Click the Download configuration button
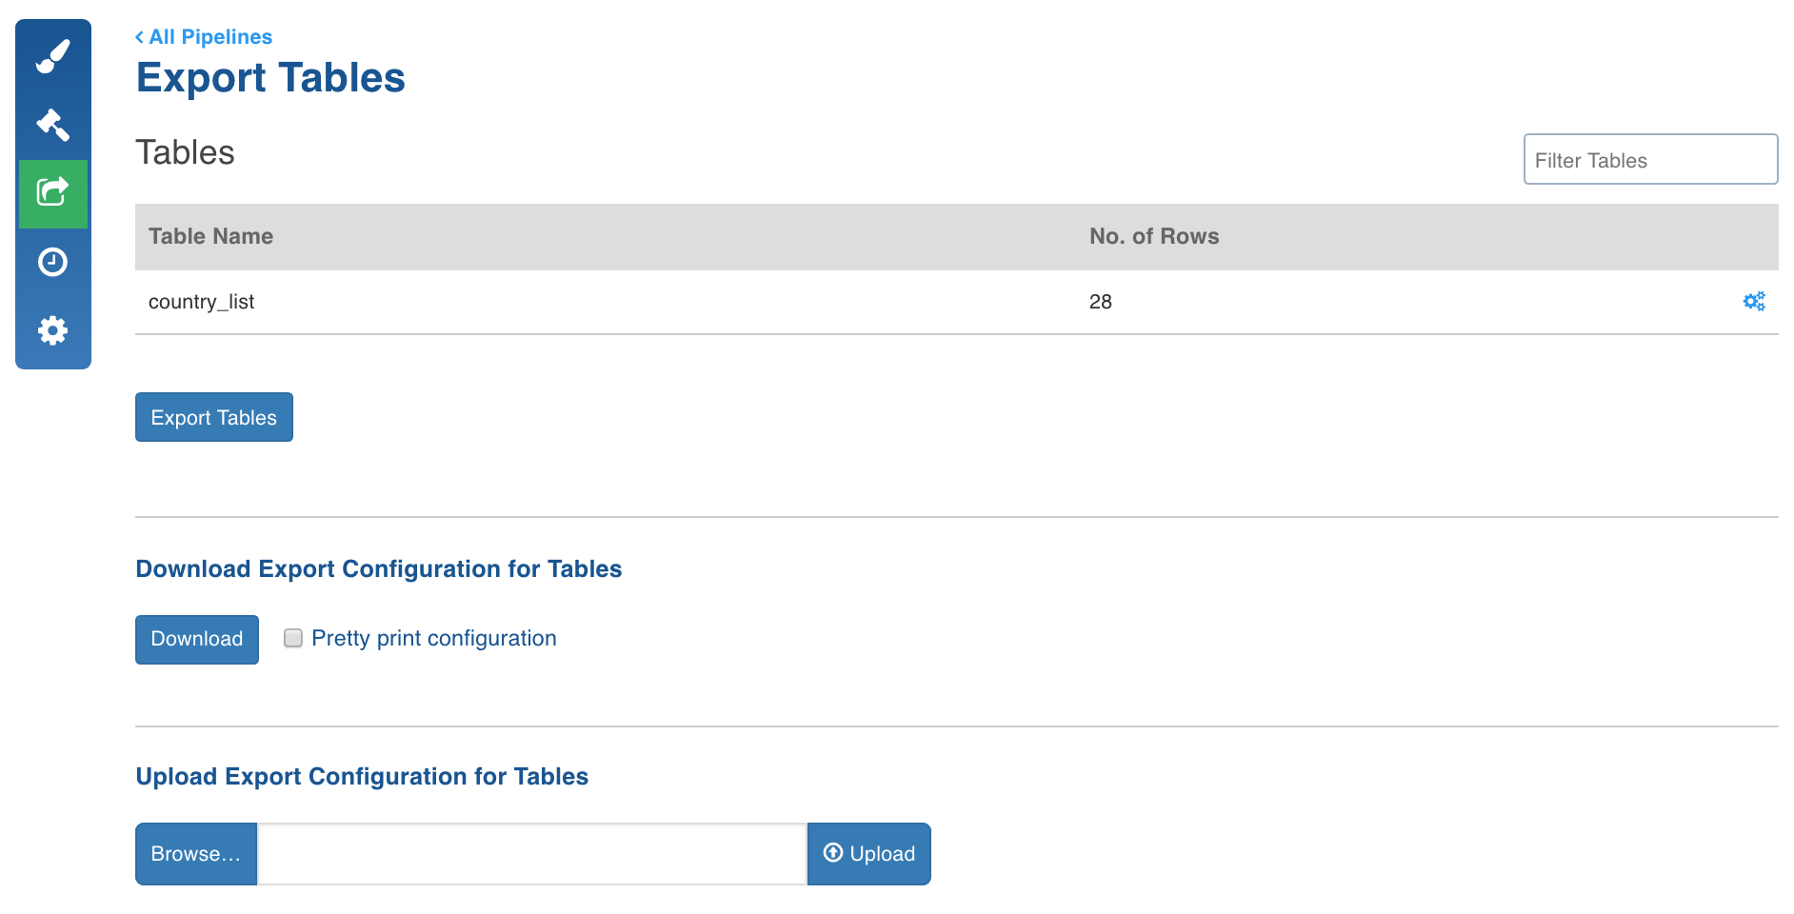Image resolution: width=1794 pixels, height=914 pixels. [x=197, y=639]
